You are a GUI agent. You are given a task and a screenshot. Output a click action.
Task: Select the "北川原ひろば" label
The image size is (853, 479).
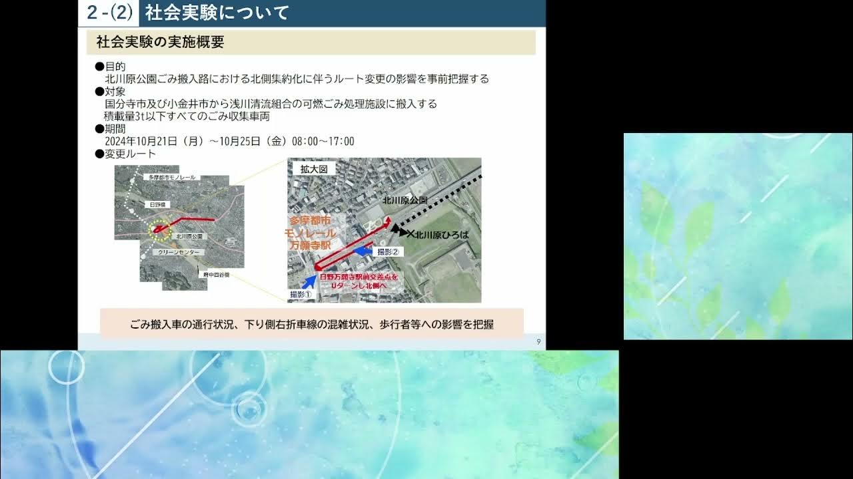(x=442, y=235)
